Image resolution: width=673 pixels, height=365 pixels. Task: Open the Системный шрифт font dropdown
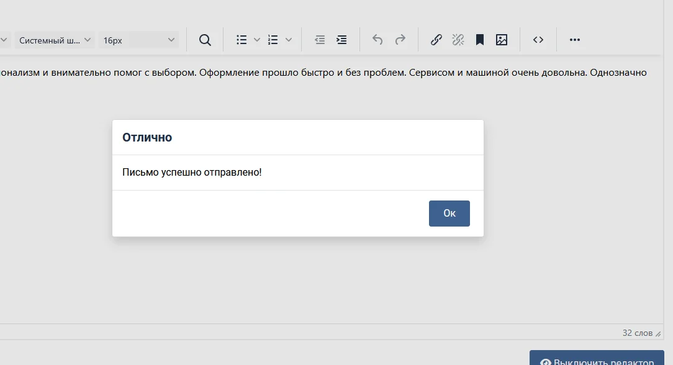point(55,40)
